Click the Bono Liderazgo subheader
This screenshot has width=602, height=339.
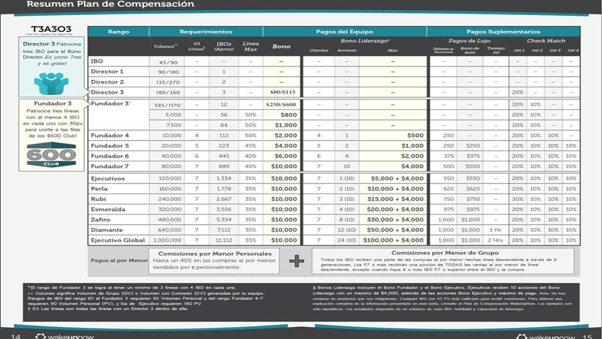pyautogui.click(x=365, y=41)
